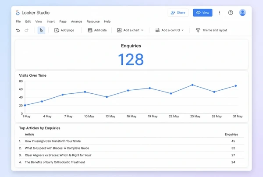This screenshot has width=263, height=177.
Task: Click the Looker Studio title text
Action: click(36, 13)
